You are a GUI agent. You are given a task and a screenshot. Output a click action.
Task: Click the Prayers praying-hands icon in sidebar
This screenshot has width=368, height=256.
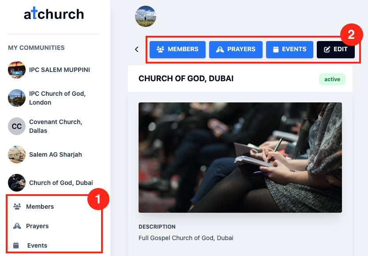tap(17, 226)
